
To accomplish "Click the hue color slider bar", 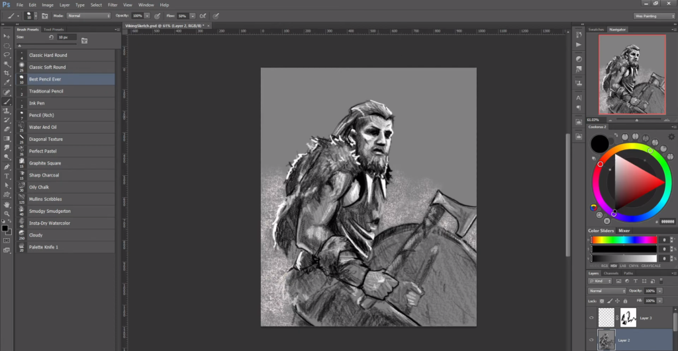I will pos(623,239).
